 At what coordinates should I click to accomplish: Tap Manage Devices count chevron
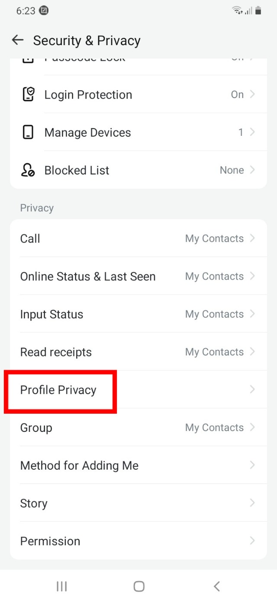coord(252,132)
